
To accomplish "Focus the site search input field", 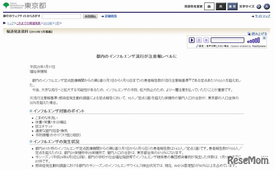I will (61, 16).
